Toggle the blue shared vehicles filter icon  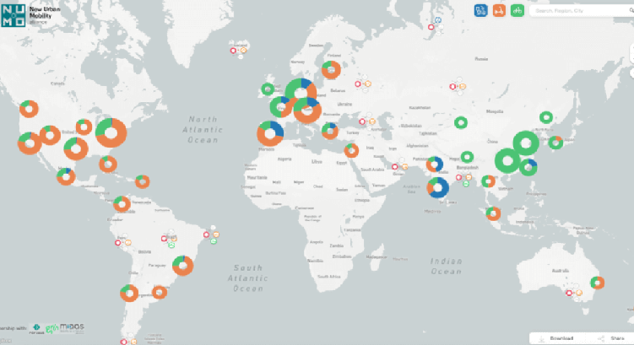tap(480, 11)
